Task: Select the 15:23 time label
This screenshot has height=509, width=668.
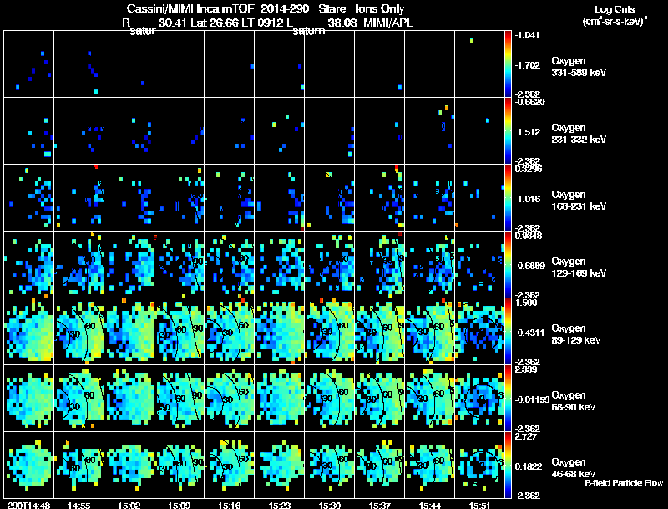Action: coord(280,506)
